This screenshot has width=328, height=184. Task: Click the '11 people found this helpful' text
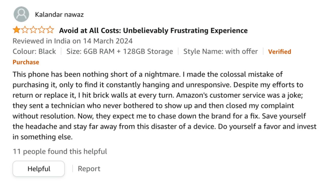pyautogui.click(x=60, y=152)
